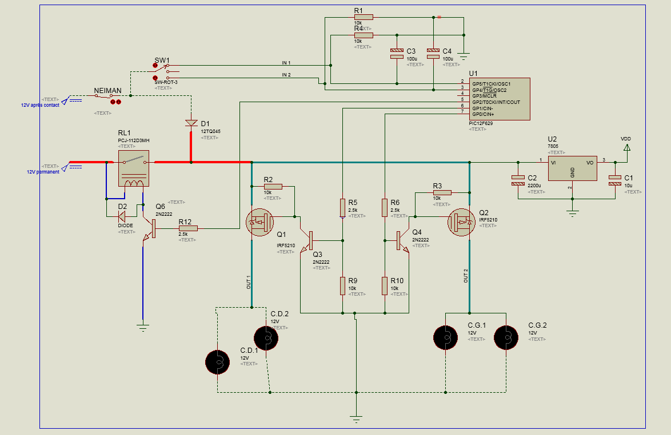
Task: Select the OUT 1 wire label
Action: [x=249, y=283]
